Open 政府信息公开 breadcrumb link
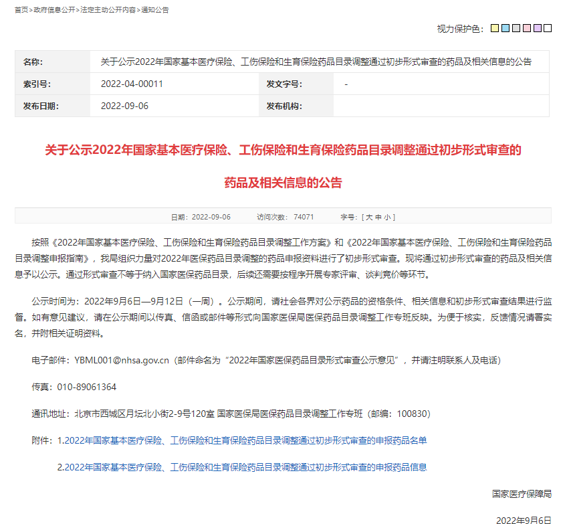Screen dimensions: 567x524 click(x=53, y=10)
